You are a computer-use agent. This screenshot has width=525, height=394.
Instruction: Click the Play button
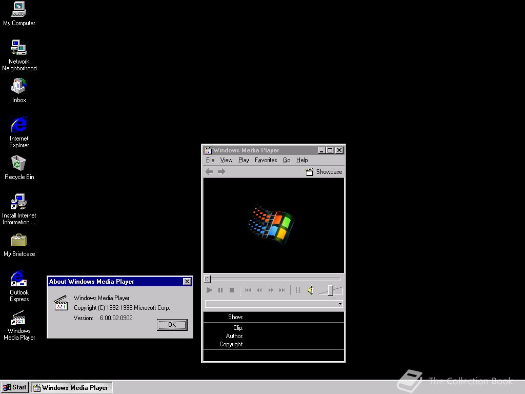[x=209, y=290]
